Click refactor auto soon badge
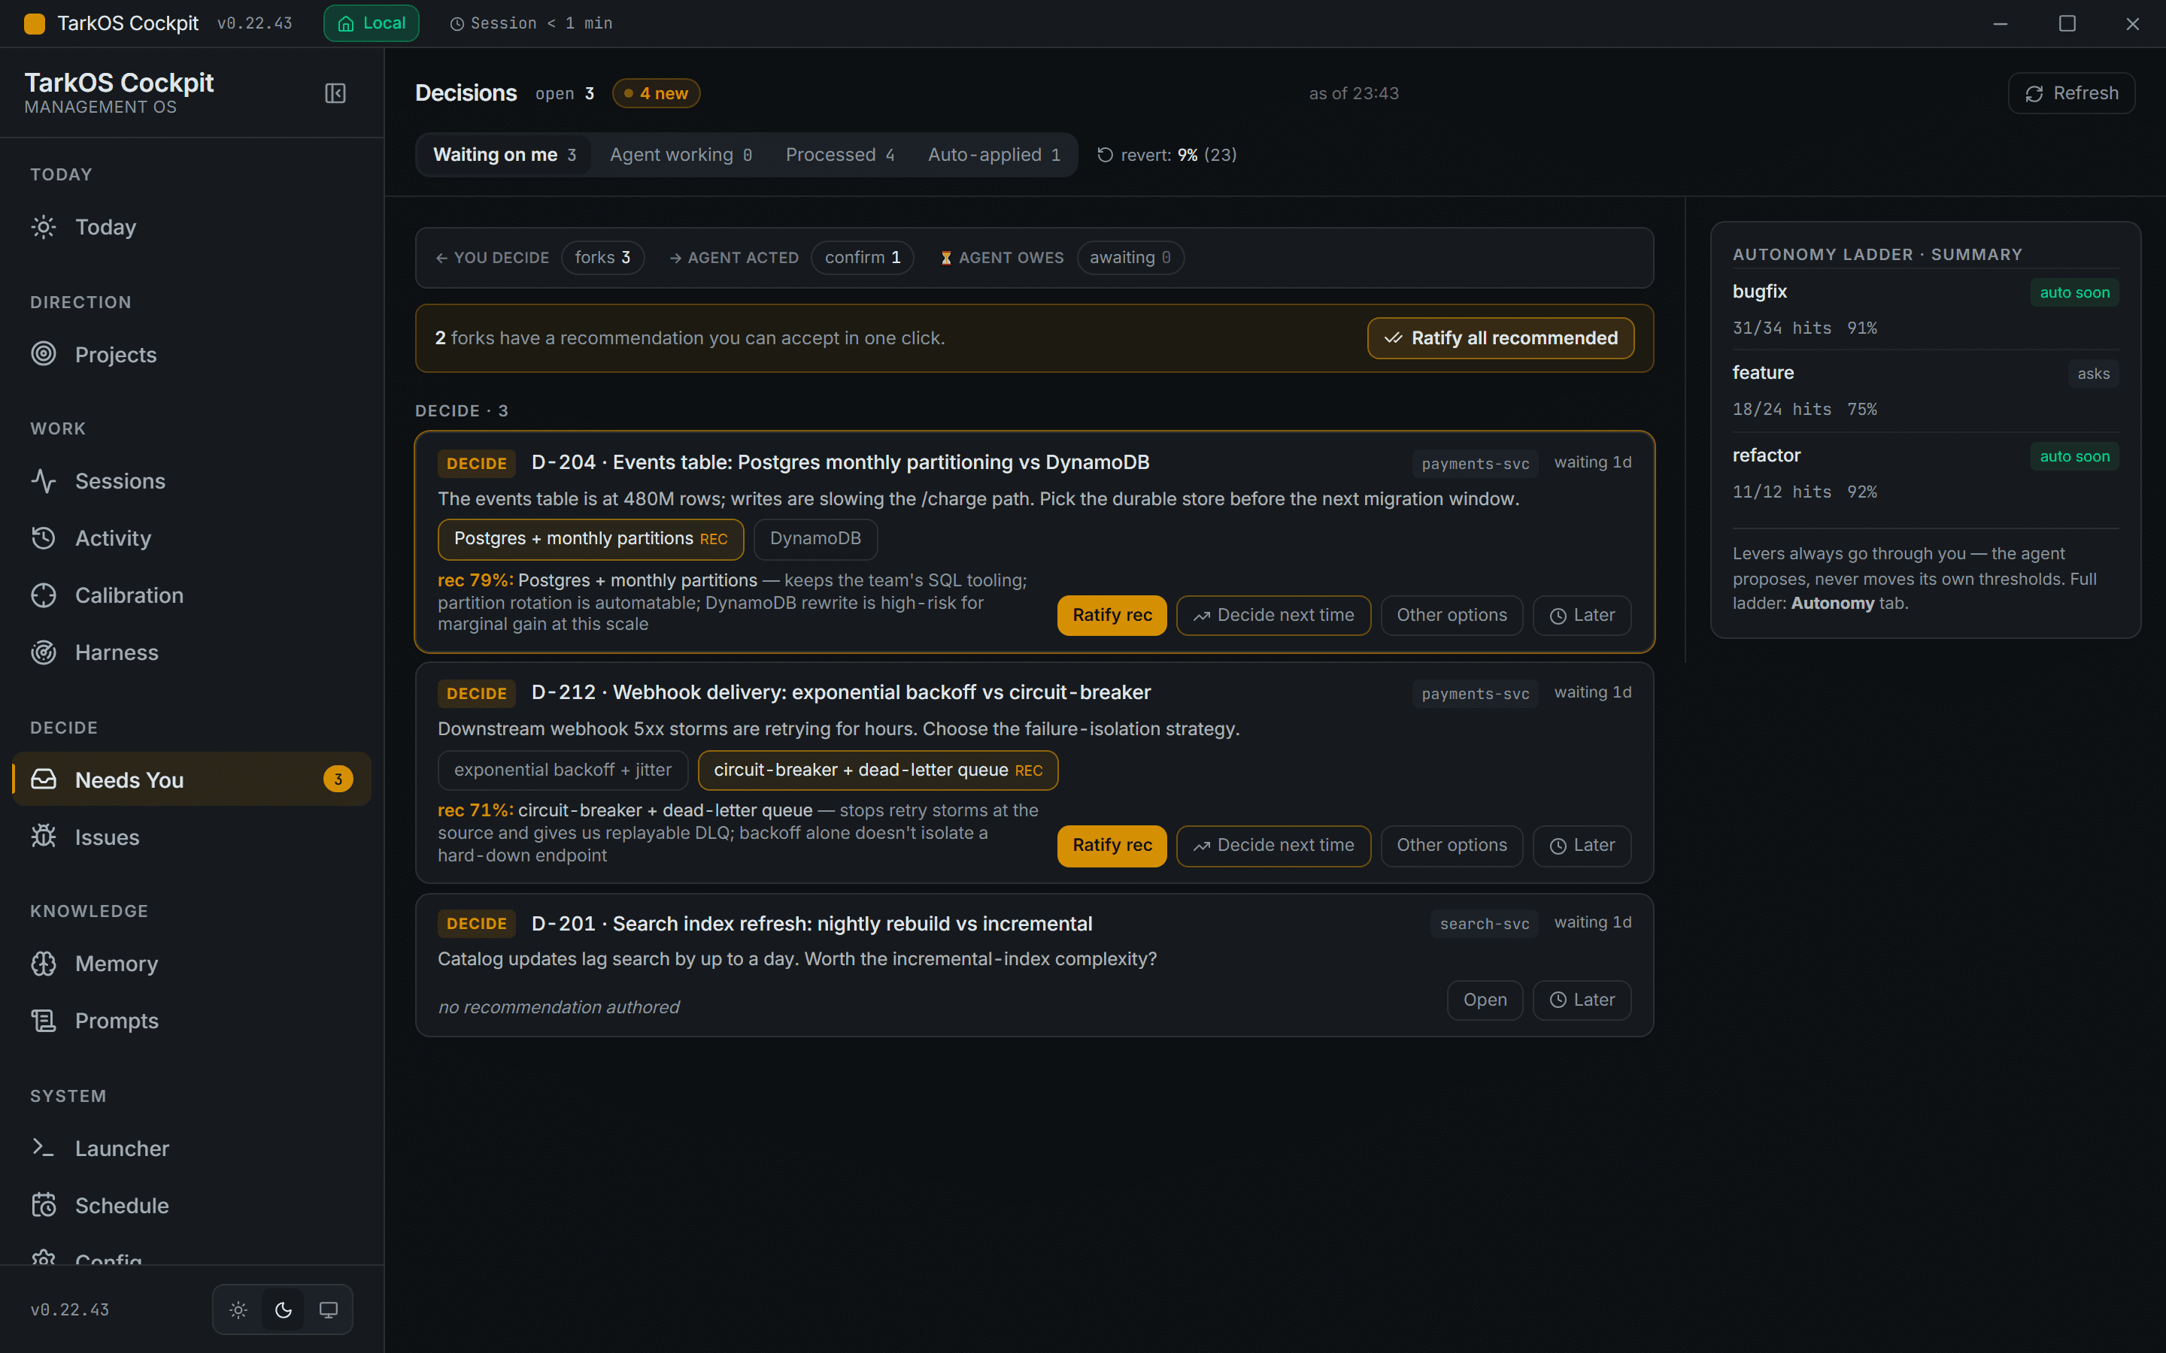 2073,456
